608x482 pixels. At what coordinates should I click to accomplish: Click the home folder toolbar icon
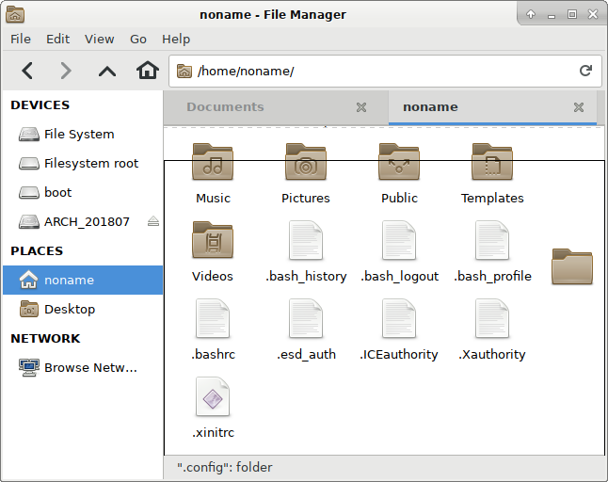[147, 71]
